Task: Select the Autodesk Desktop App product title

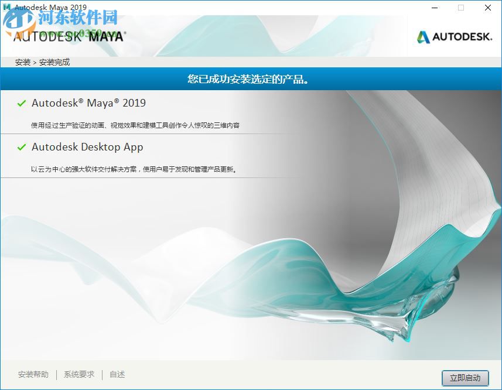Action: 87,147
